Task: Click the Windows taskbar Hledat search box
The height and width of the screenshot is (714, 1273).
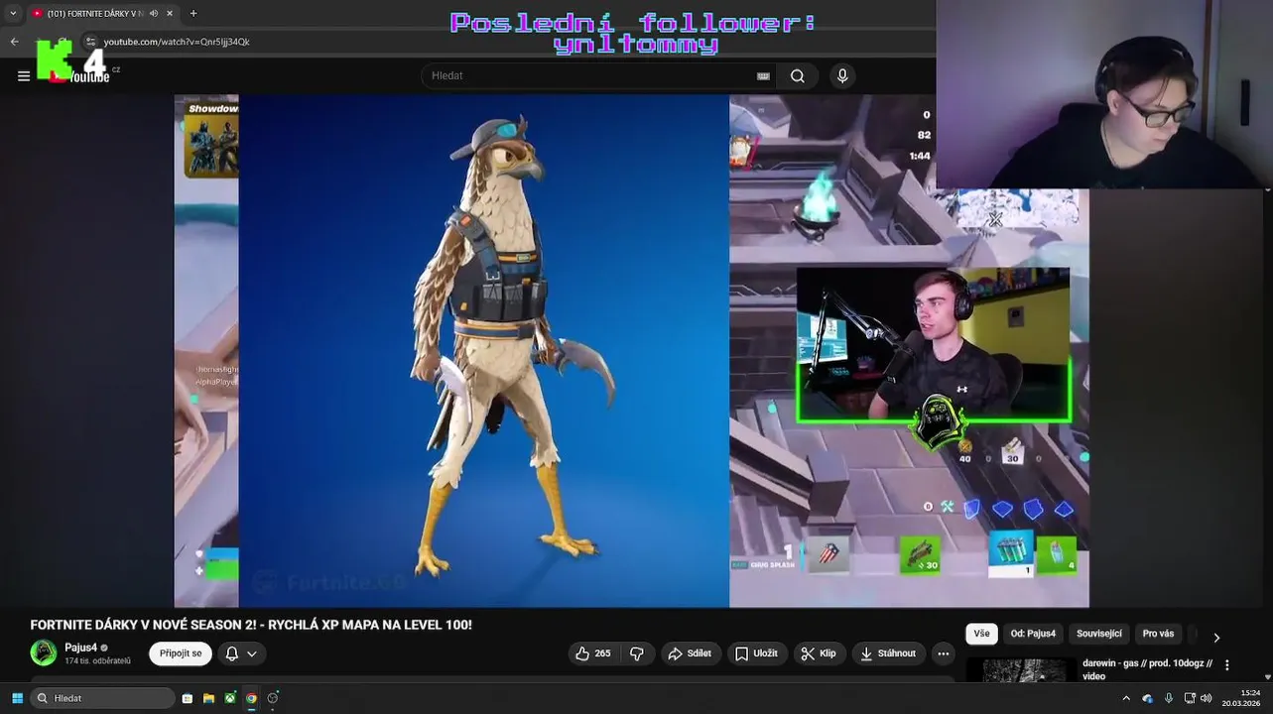Action: [103, 698]
